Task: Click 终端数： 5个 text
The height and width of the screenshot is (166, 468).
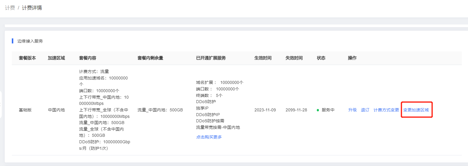Action: (209, 95)
